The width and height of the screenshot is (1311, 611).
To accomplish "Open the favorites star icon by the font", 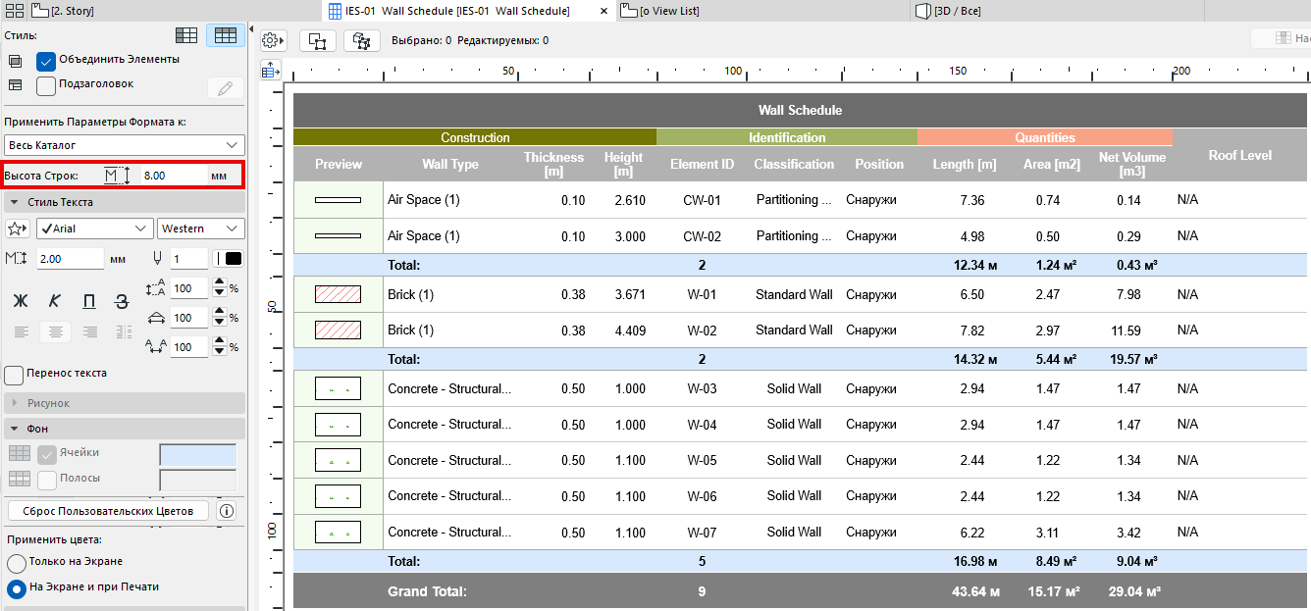I will click(x=17, y=229).
